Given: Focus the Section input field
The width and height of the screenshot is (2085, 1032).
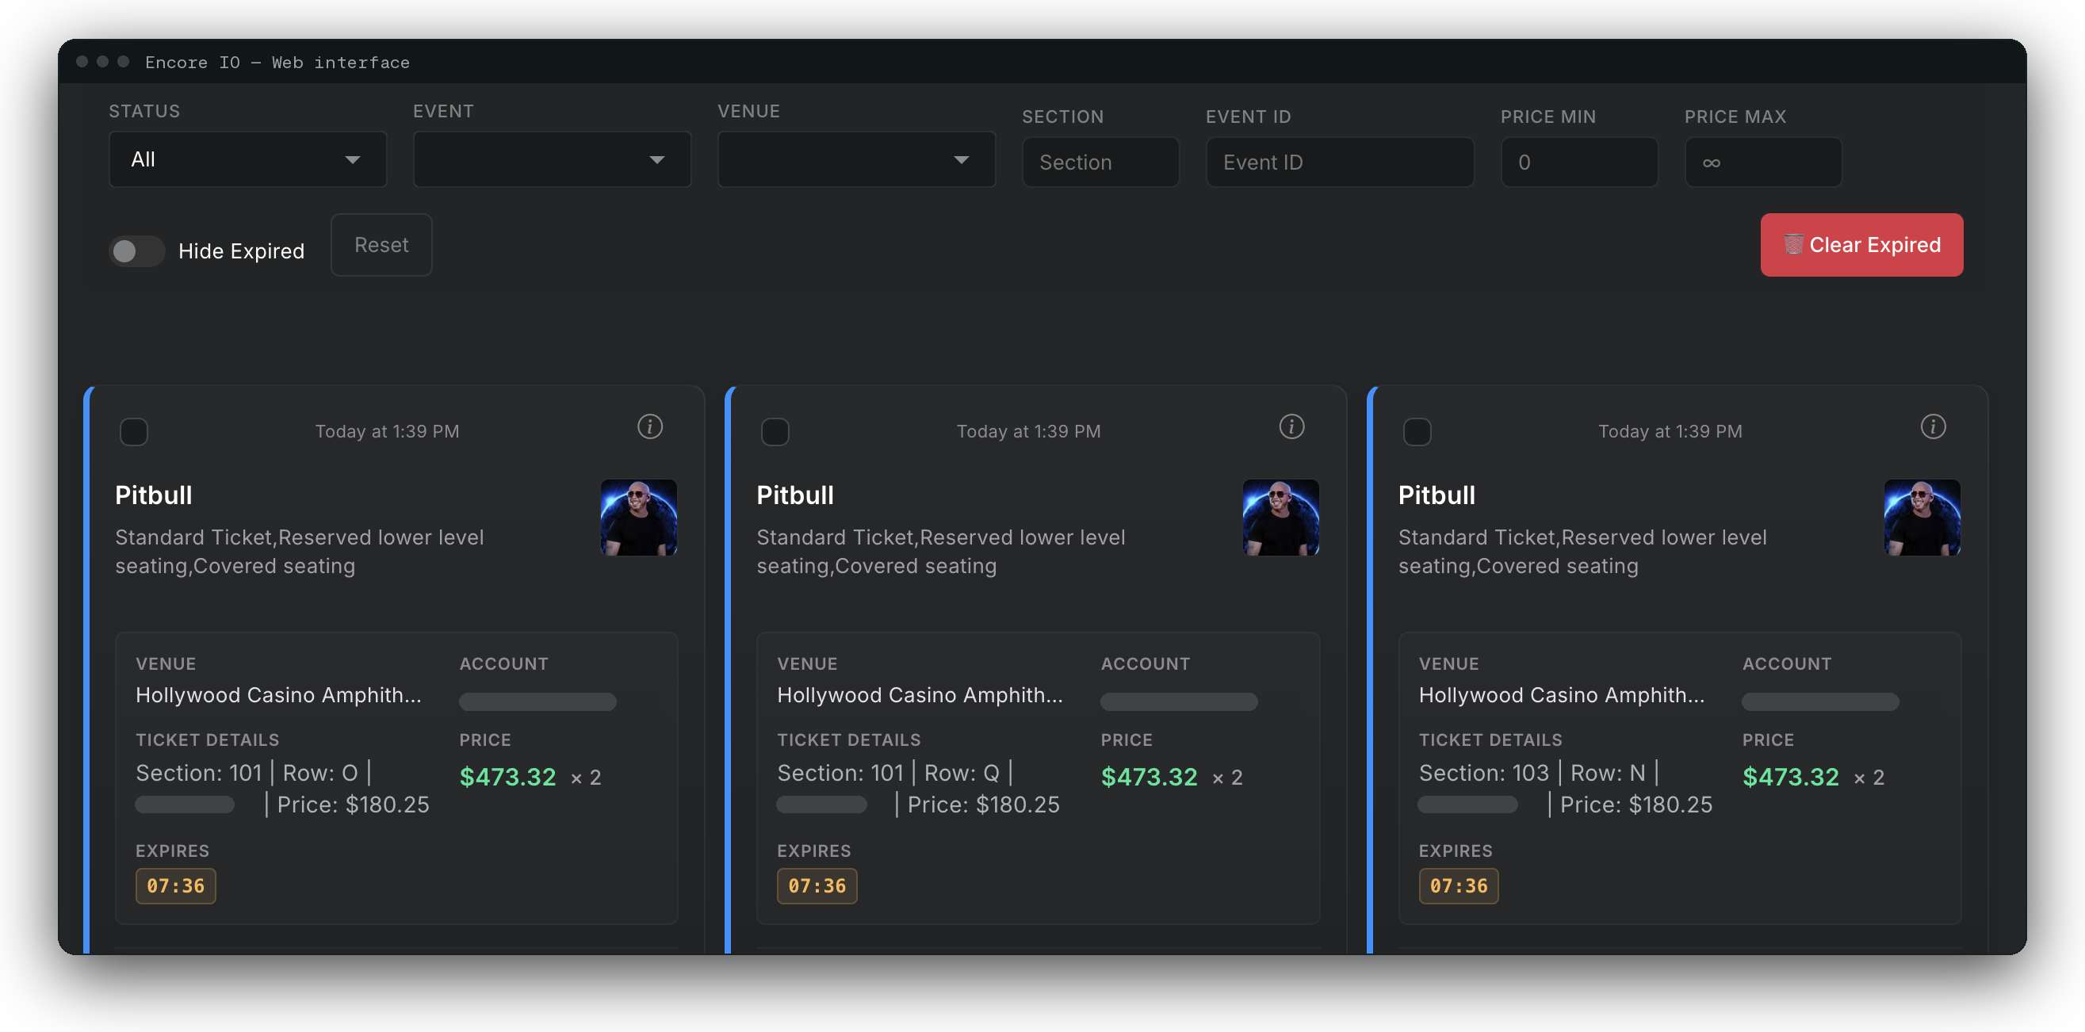Looking at the screenshot, I should click(x=1101, y=162).
